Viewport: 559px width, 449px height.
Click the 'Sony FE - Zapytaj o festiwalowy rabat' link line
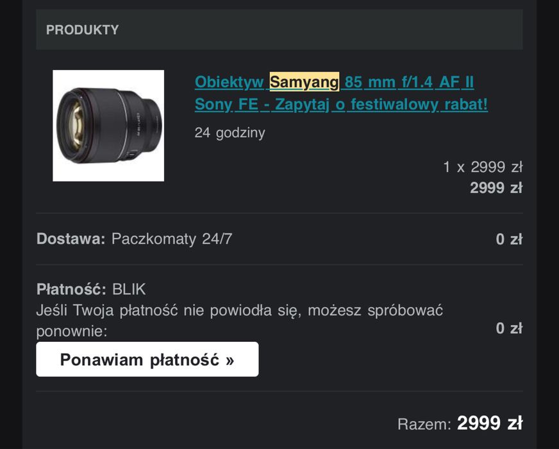pos(341,104)
